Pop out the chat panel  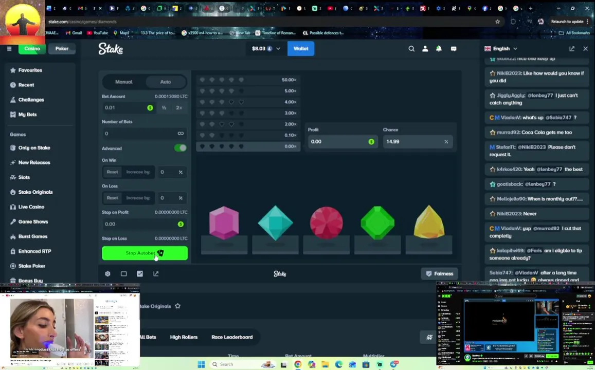click(x=572, y=48)
